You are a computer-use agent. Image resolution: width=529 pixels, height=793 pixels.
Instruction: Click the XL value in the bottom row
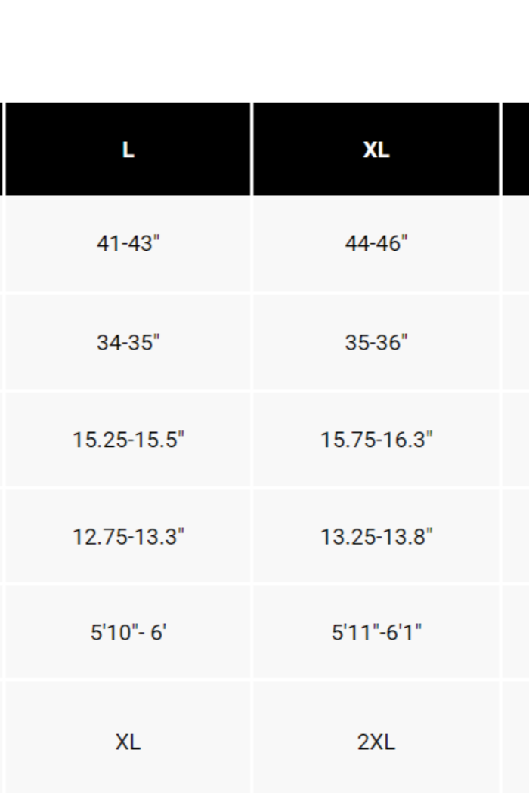(128, 742)
